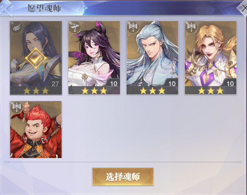Select the silver-haired male soul master card

pyautogui.click(x=152, y=58)
